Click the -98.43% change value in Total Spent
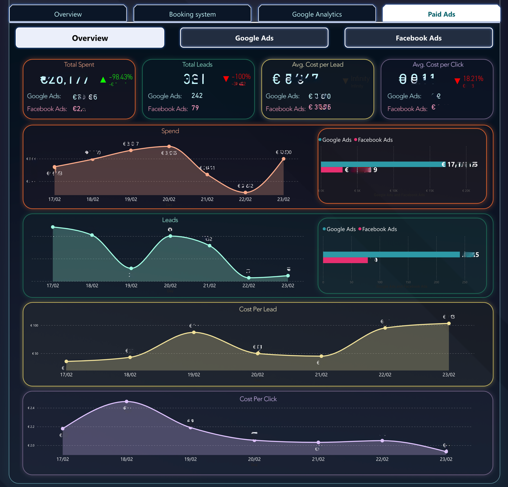 tap(121, 77)
